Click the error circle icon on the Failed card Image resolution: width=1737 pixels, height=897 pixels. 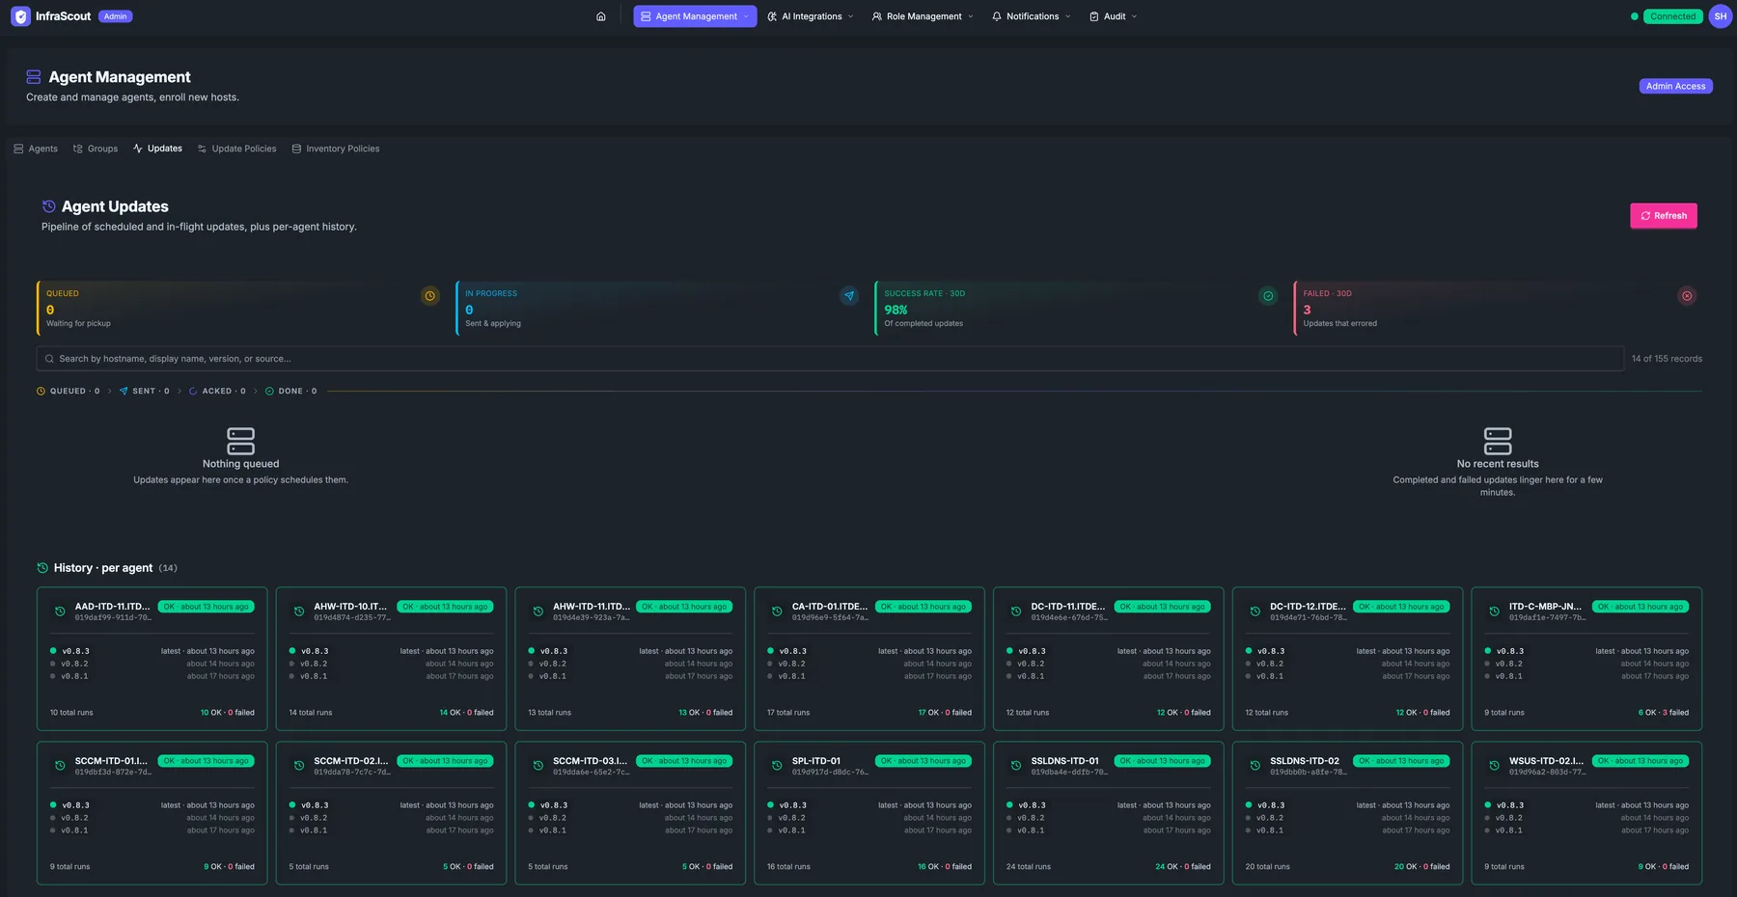point(1687,296)
